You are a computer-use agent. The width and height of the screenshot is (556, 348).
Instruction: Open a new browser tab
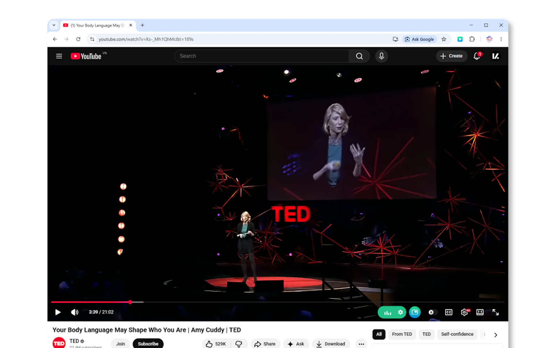[142, 25]
